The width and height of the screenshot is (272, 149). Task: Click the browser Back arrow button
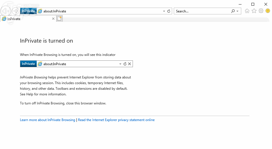click(x=6, y=11)
